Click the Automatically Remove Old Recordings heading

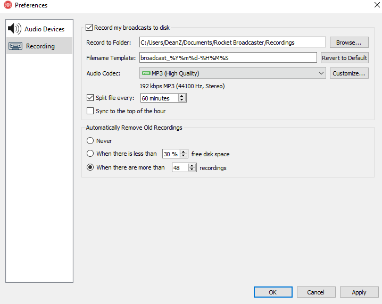[x=134, y=128]
